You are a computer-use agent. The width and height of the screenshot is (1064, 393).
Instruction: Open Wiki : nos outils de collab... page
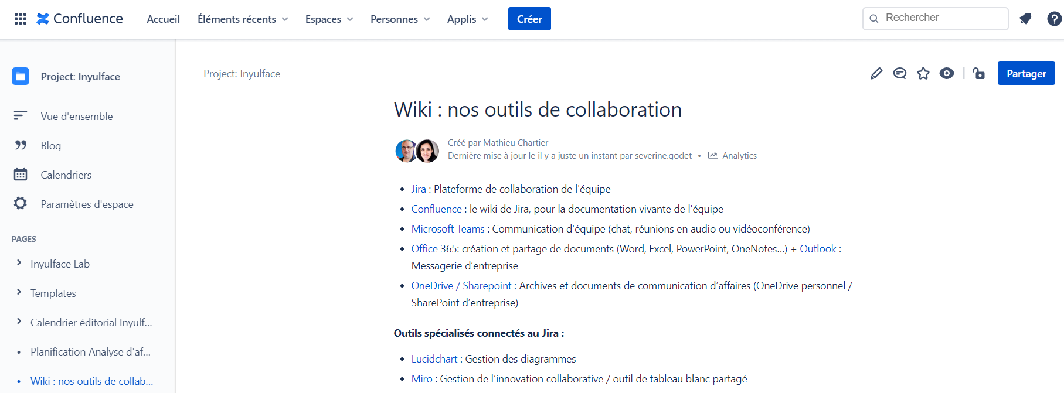pos(91,381)
